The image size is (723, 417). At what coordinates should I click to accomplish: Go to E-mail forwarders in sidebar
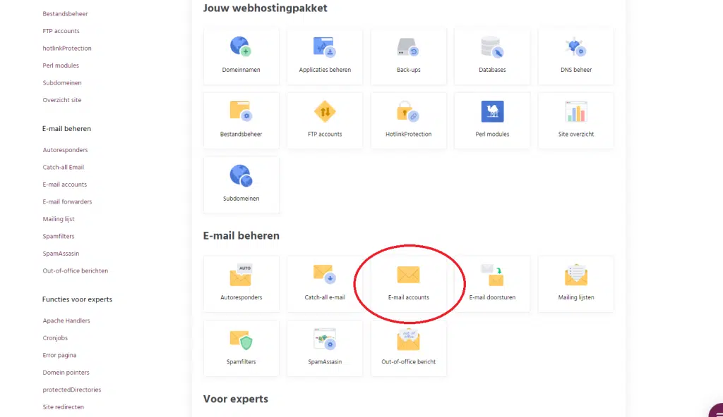(x=67, y=201)
